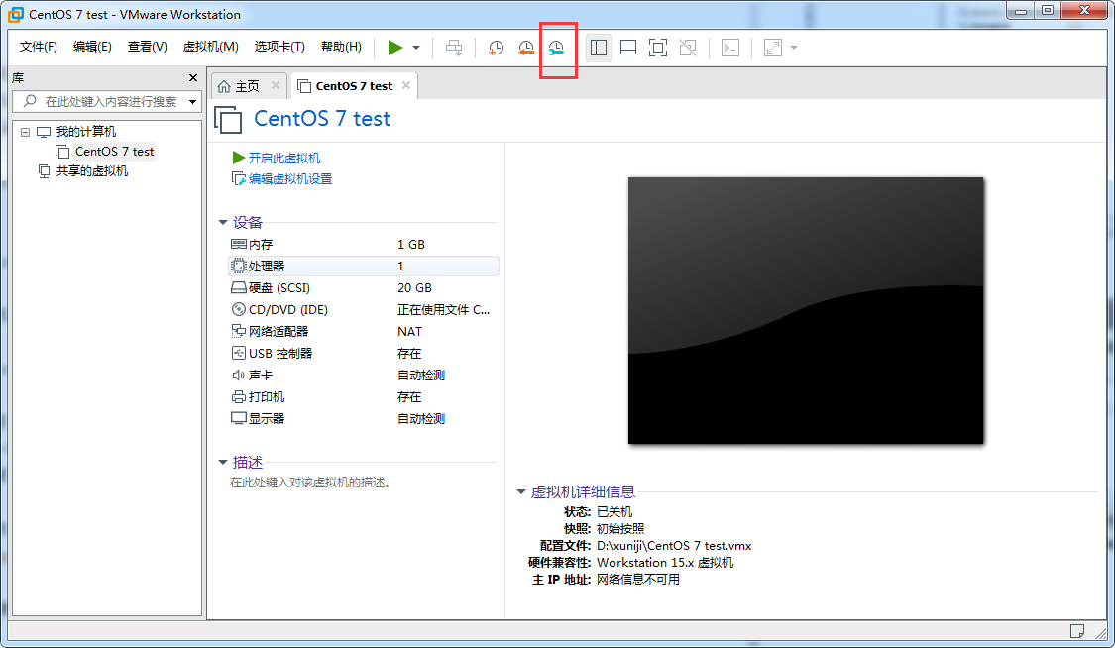Screen dimensions: 1115x648
Task: Select CentOS 7 test in library tree
Action: pyautogui.click(x=114, y=152)
